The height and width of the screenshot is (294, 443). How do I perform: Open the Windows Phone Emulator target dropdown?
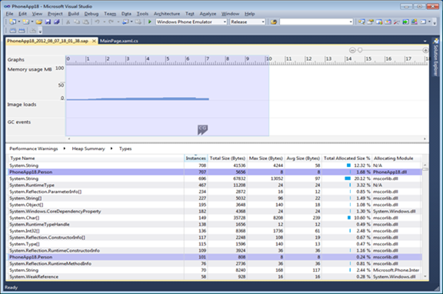coord(225,22)
